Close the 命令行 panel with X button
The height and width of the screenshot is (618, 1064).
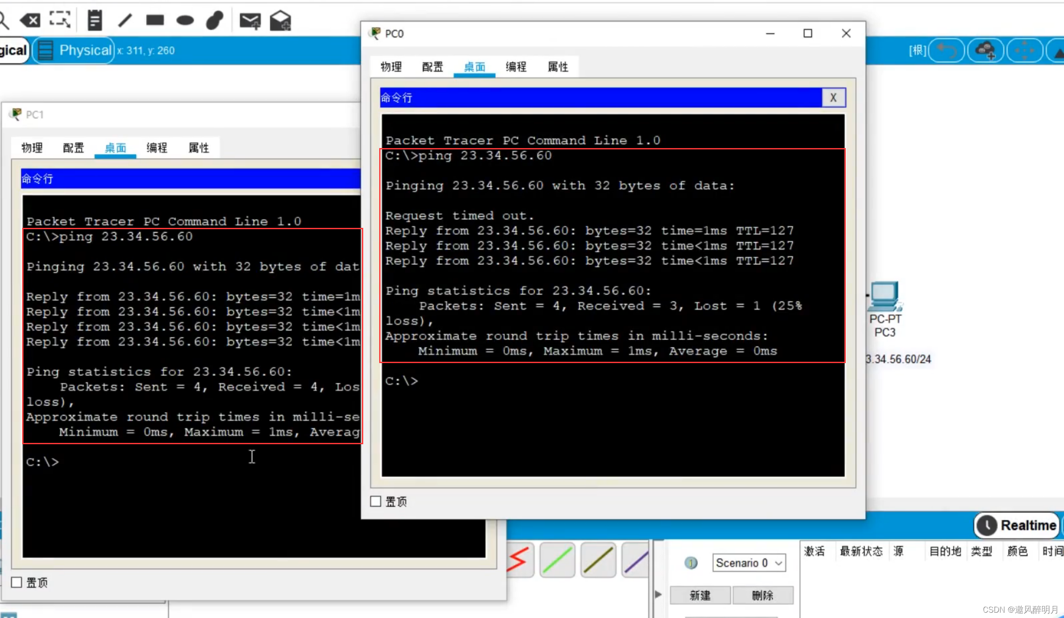point(833,98)
